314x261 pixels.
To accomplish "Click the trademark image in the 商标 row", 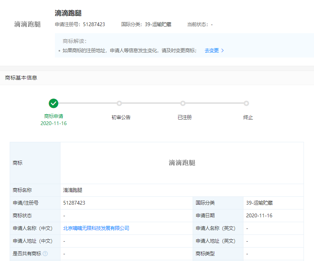I will 182,163.
